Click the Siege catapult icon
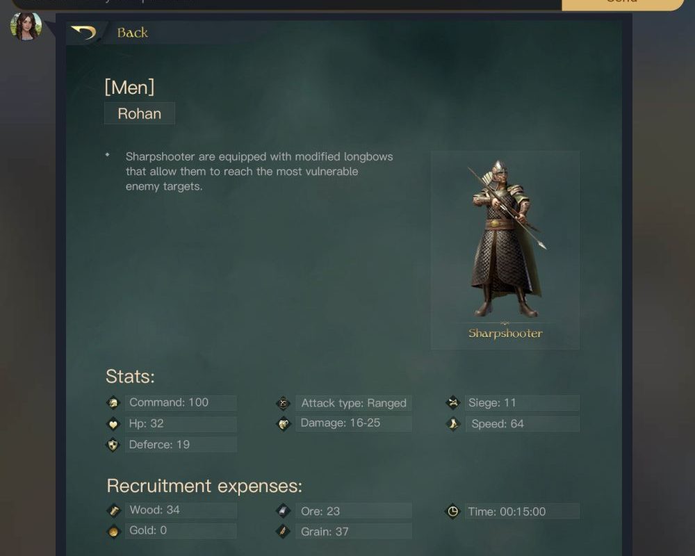This screenshot has height=556, width=695. [x=453, y=402]
